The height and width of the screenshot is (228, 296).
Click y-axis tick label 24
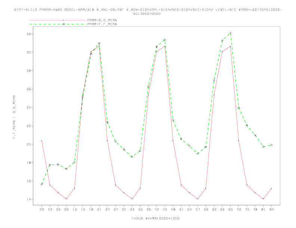29,108
